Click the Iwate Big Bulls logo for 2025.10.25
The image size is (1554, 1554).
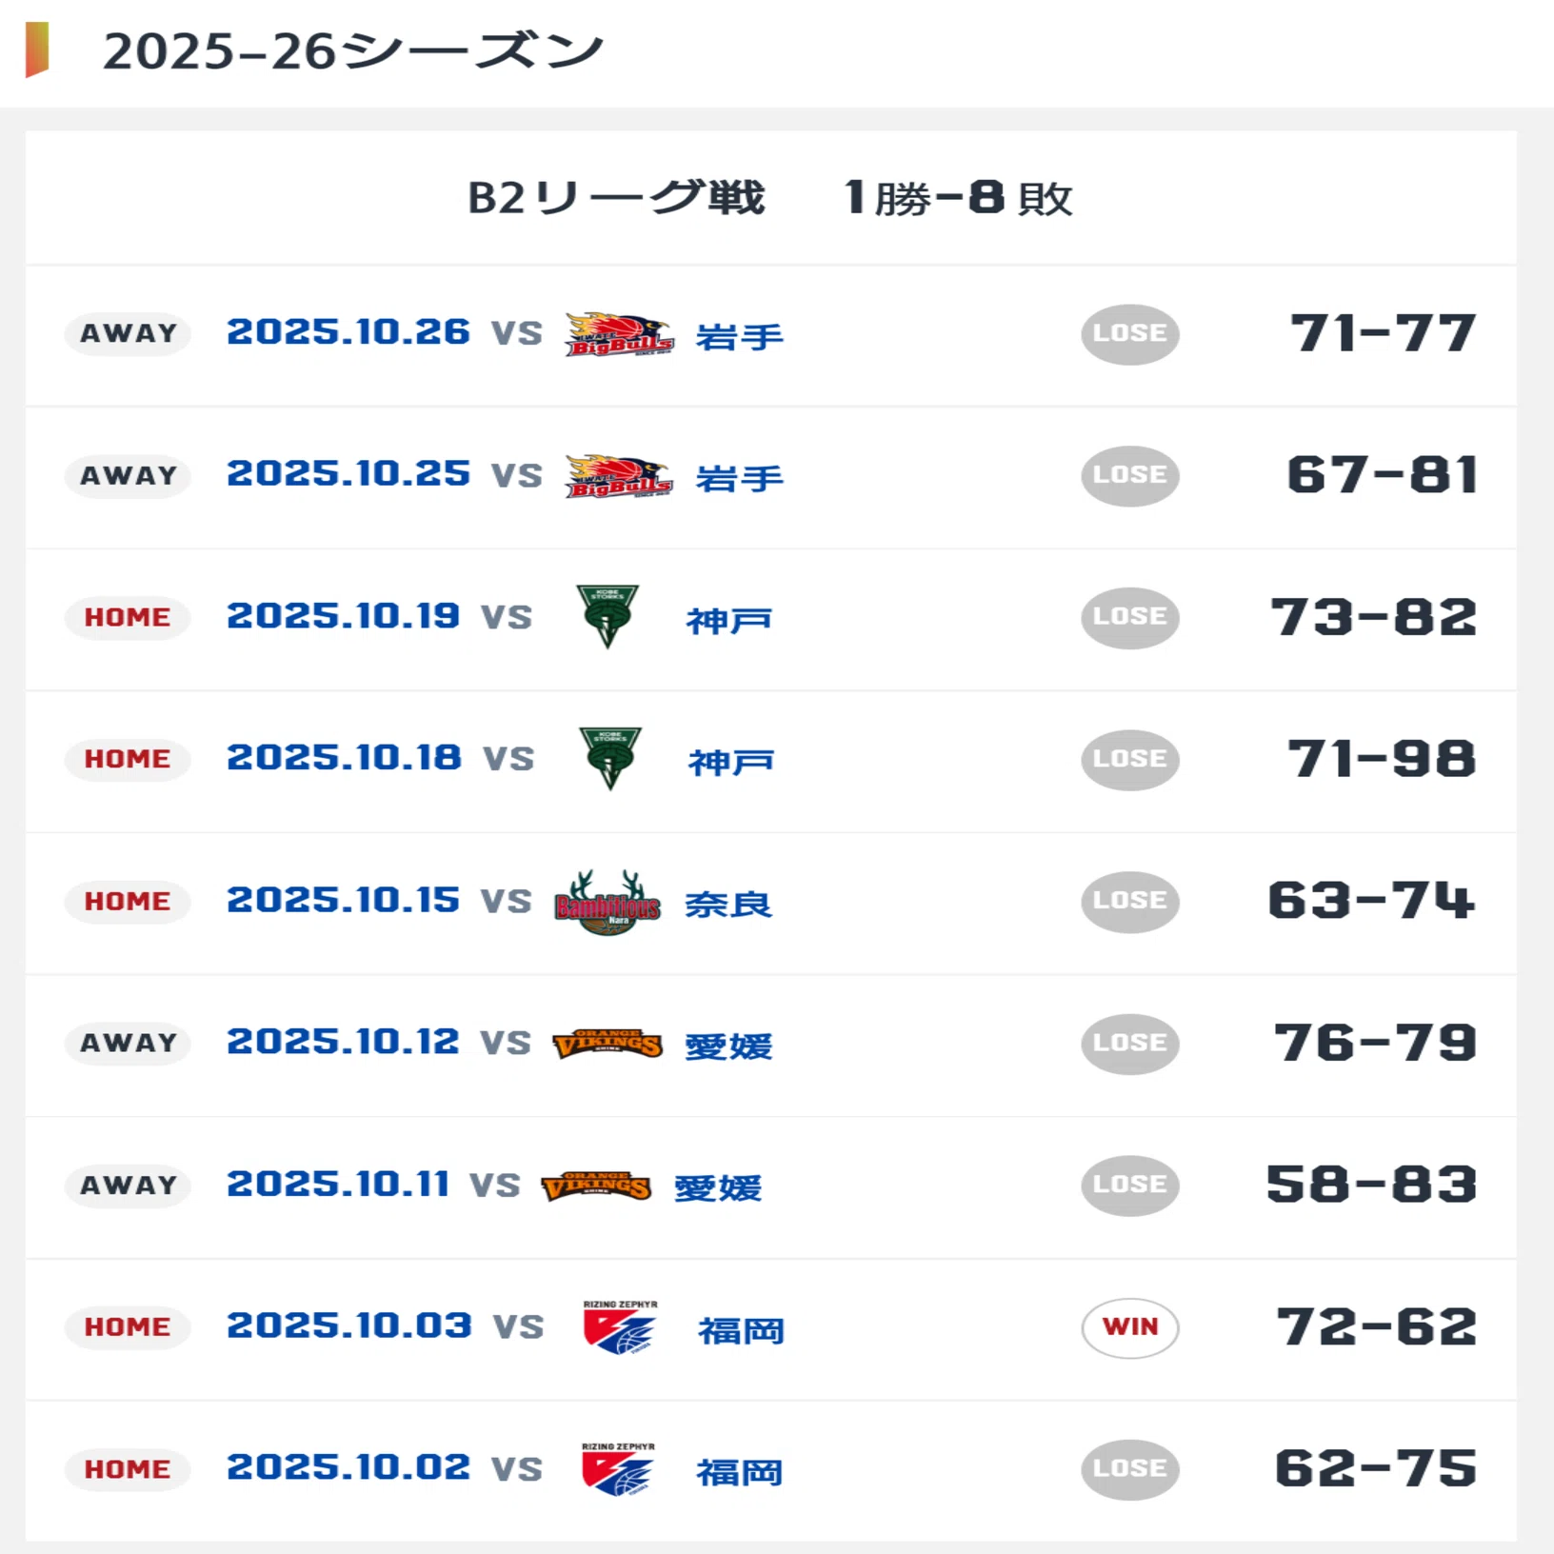click(x=619, y=476)
